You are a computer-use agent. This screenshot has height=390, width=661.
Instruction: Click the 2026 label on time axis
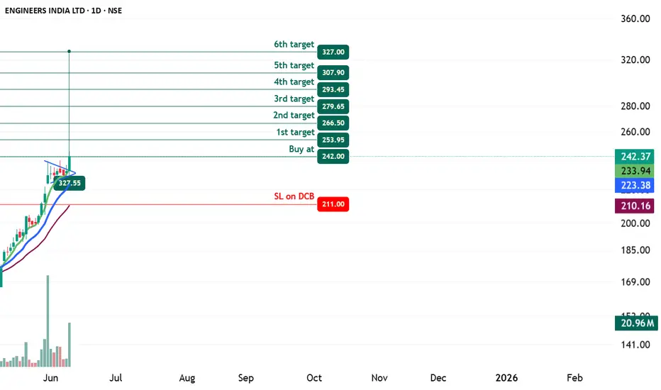tap(506, 378)
